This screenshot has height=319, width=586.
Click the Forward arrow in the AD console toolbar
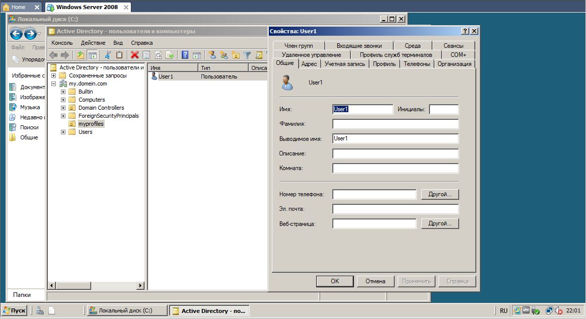click(65, 55)
